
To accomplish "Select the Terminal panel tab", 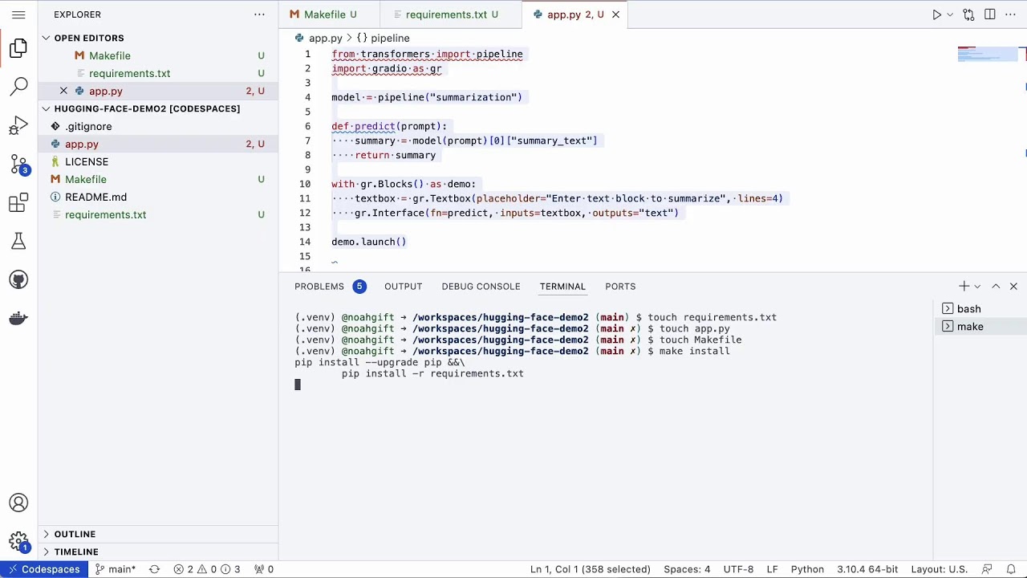I will [x=562, y=286].
